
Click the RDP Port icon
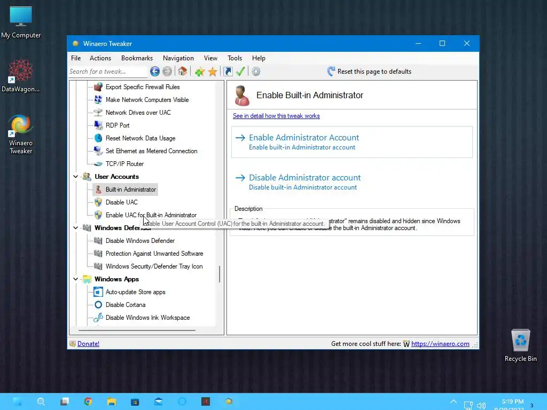coord(98,125)
